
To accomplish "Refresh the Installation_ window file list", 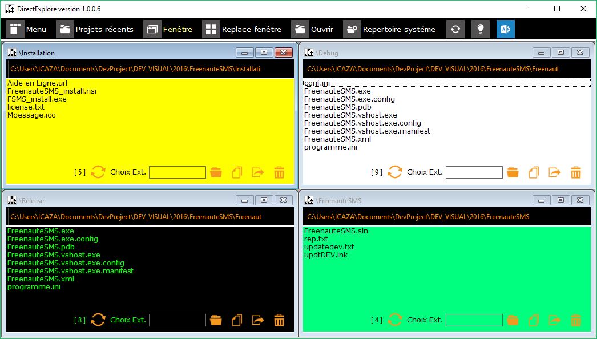I will [98, 172].
